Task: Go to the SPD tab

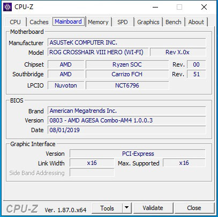Action: 123,22
